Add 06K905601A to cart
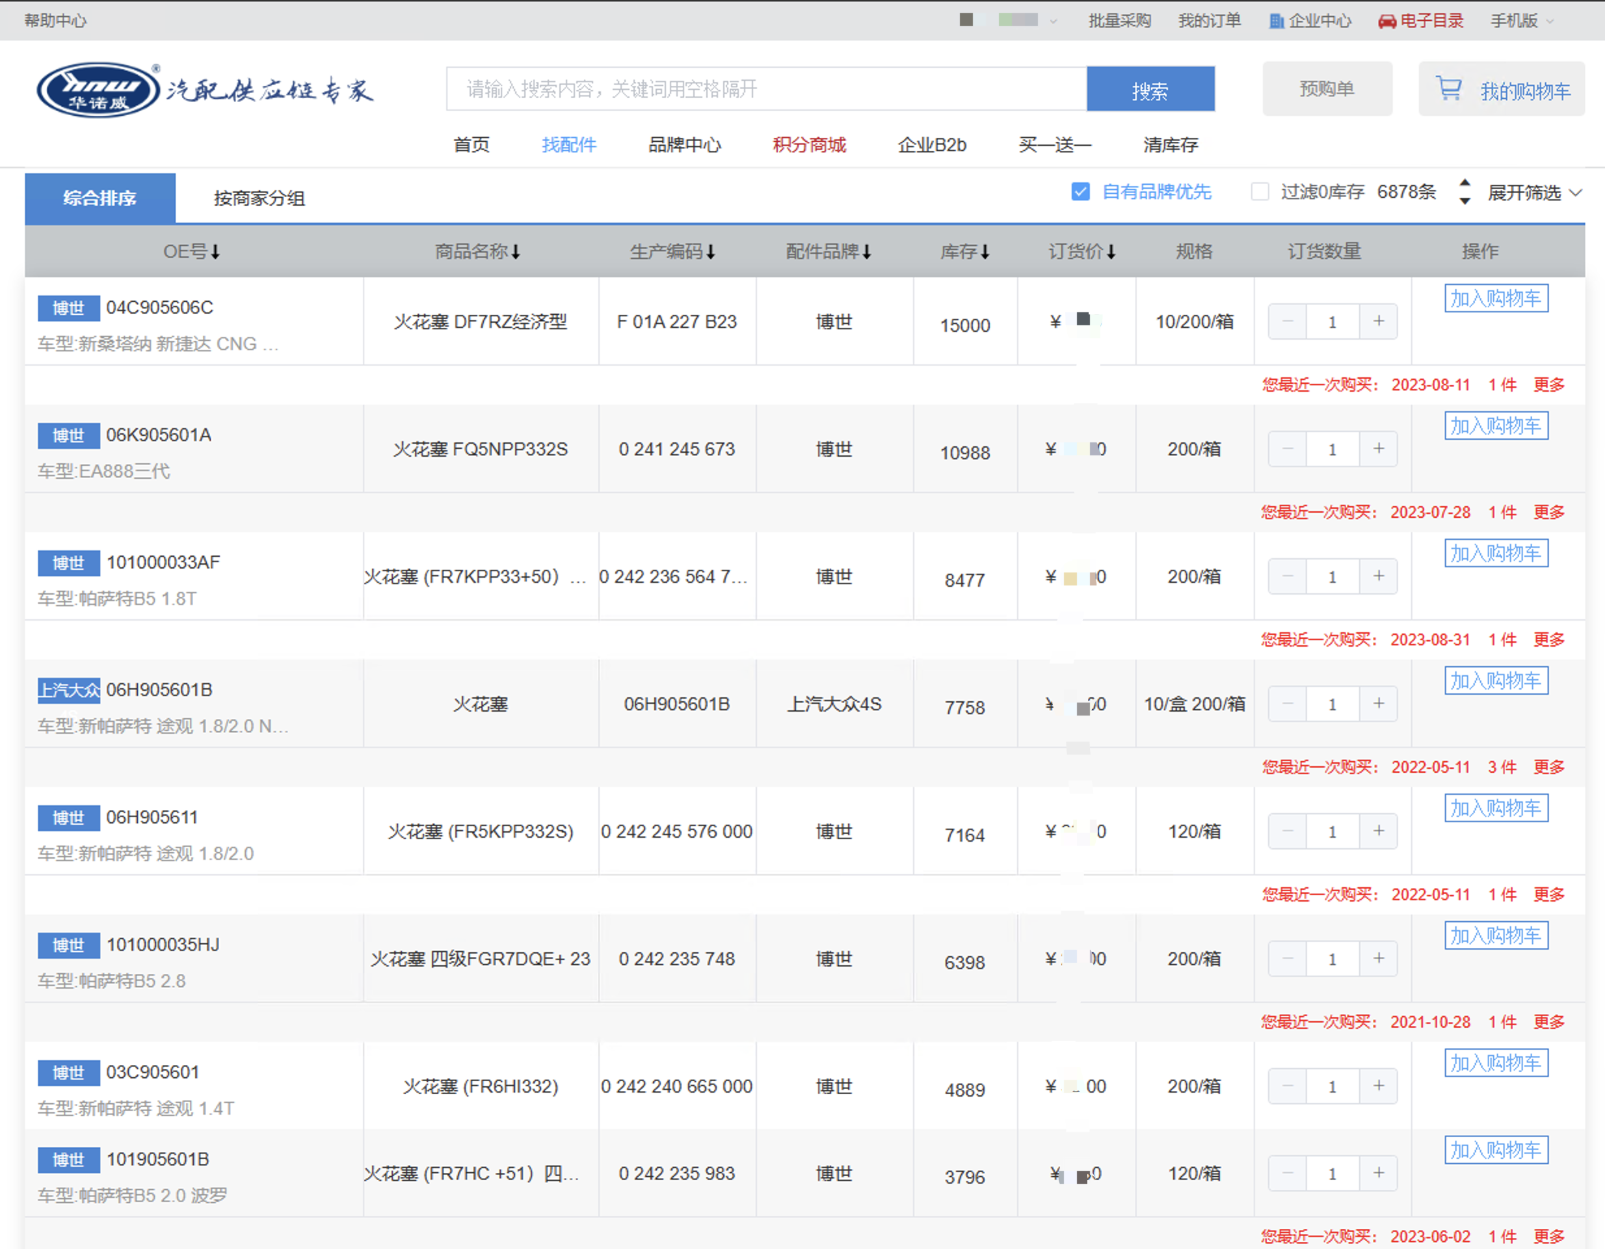Viewport: 1605px width, 1249px height. 1496,425
